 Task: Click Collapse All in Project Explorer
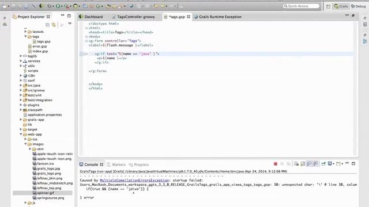(x=47, y=25)
